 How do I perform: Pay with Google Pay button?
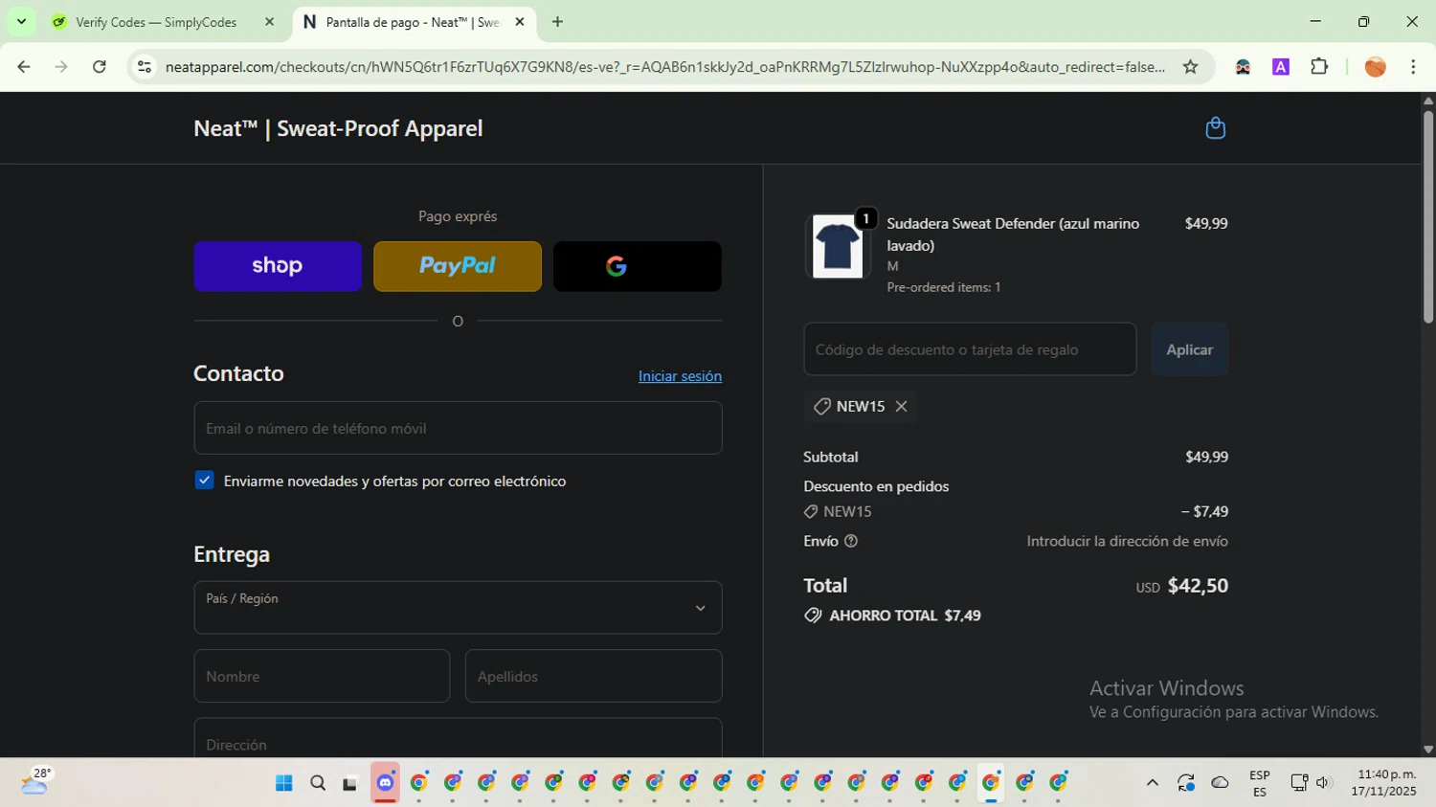click(638, 266)
